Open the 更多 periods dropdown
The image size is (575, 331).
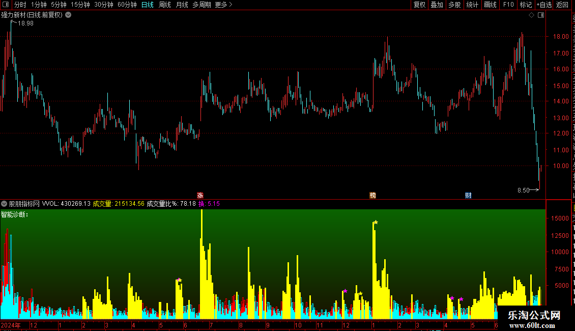click(x=224, y=5)
